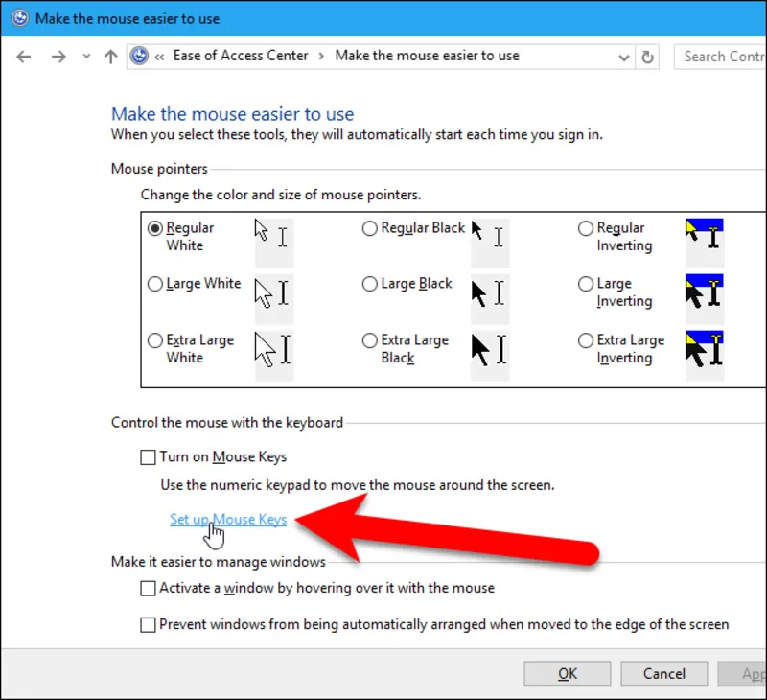This screenshot has width=767, height=700.
Task: Click the Large Black pointer preview image
Action: 490,299
